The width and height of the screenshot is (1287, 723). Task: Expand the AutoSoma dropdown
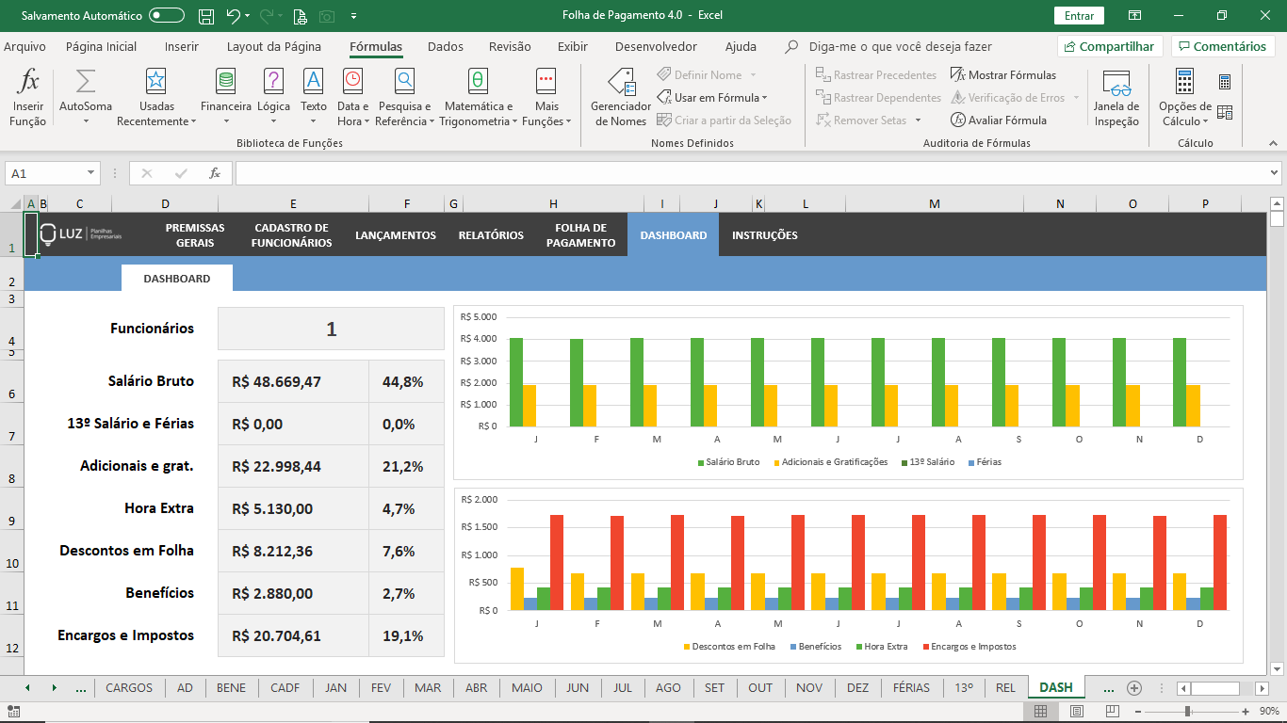pyautogui.click(x=86, y=121)
